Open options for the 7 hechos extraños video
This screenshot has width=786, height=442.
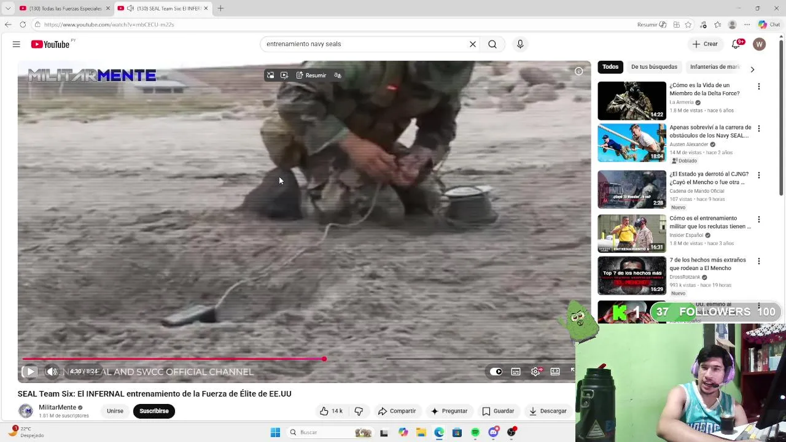(x=759, y=261)
